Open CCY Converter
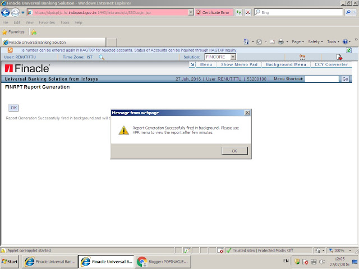 click(x=331, y=64)
